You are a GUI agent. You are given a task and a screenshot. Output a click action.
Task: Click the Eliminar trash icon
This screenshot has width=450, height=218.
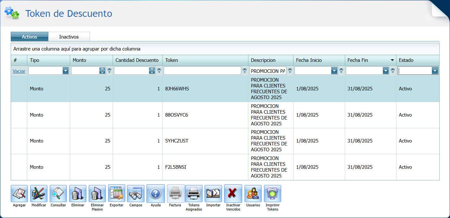pyautogui.click(x=78, y=194)
